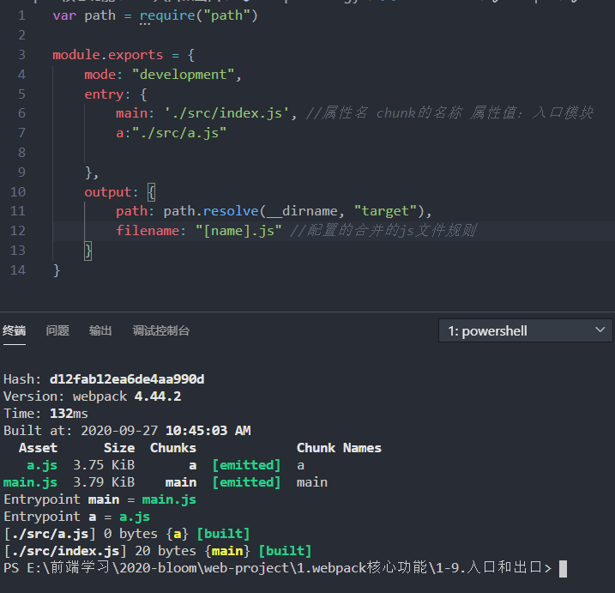
Task: Click the ./src/index.js path in terminal output
Action: 65,551
